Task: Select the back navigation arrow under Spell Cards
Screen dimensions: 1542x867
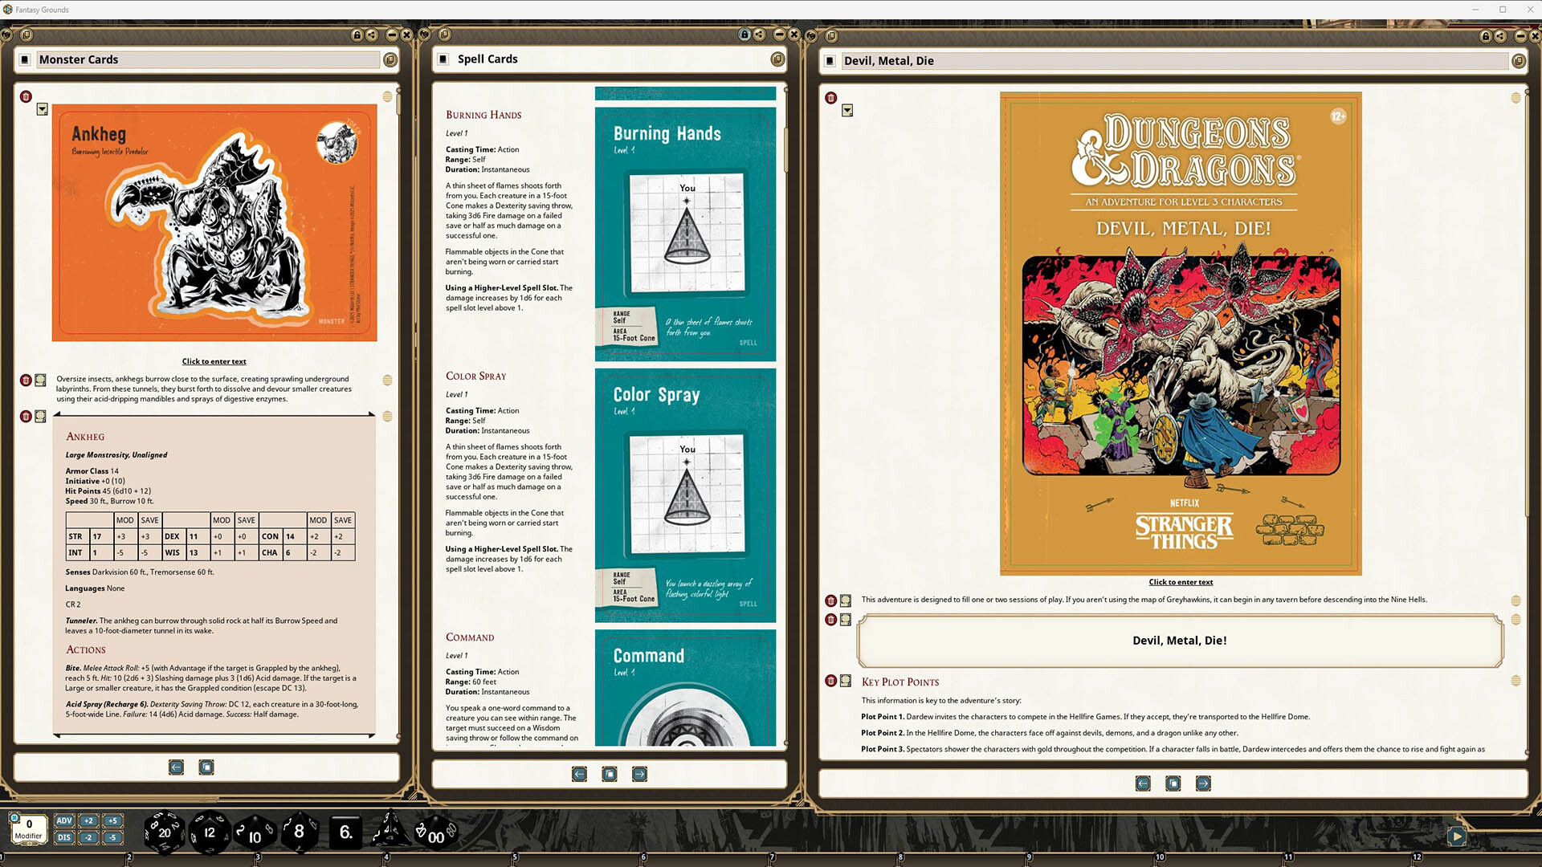Action: click(579, 774)
